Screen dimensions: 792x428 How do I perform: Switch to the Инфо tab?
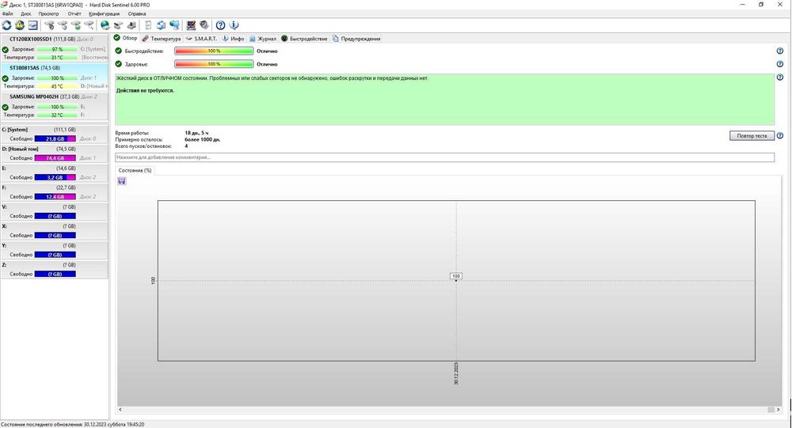[x=233, y=38]
